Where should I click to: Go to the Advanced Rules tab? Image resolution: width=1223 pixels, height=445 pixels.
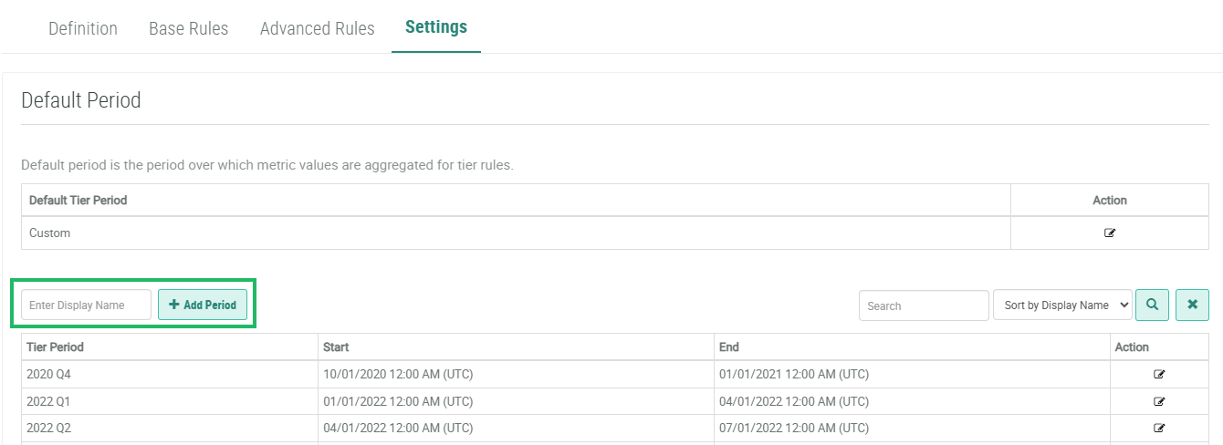[x=317, y=28]
